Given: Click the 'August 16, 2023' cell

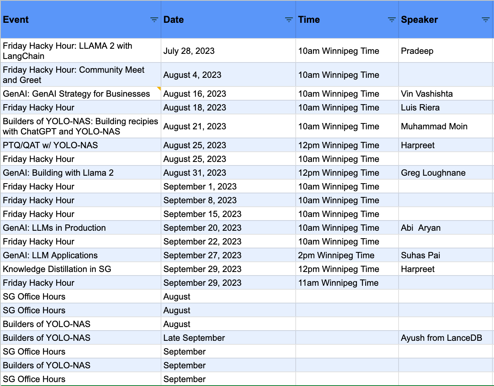Looking at the screenshot, I should point(229,94).
